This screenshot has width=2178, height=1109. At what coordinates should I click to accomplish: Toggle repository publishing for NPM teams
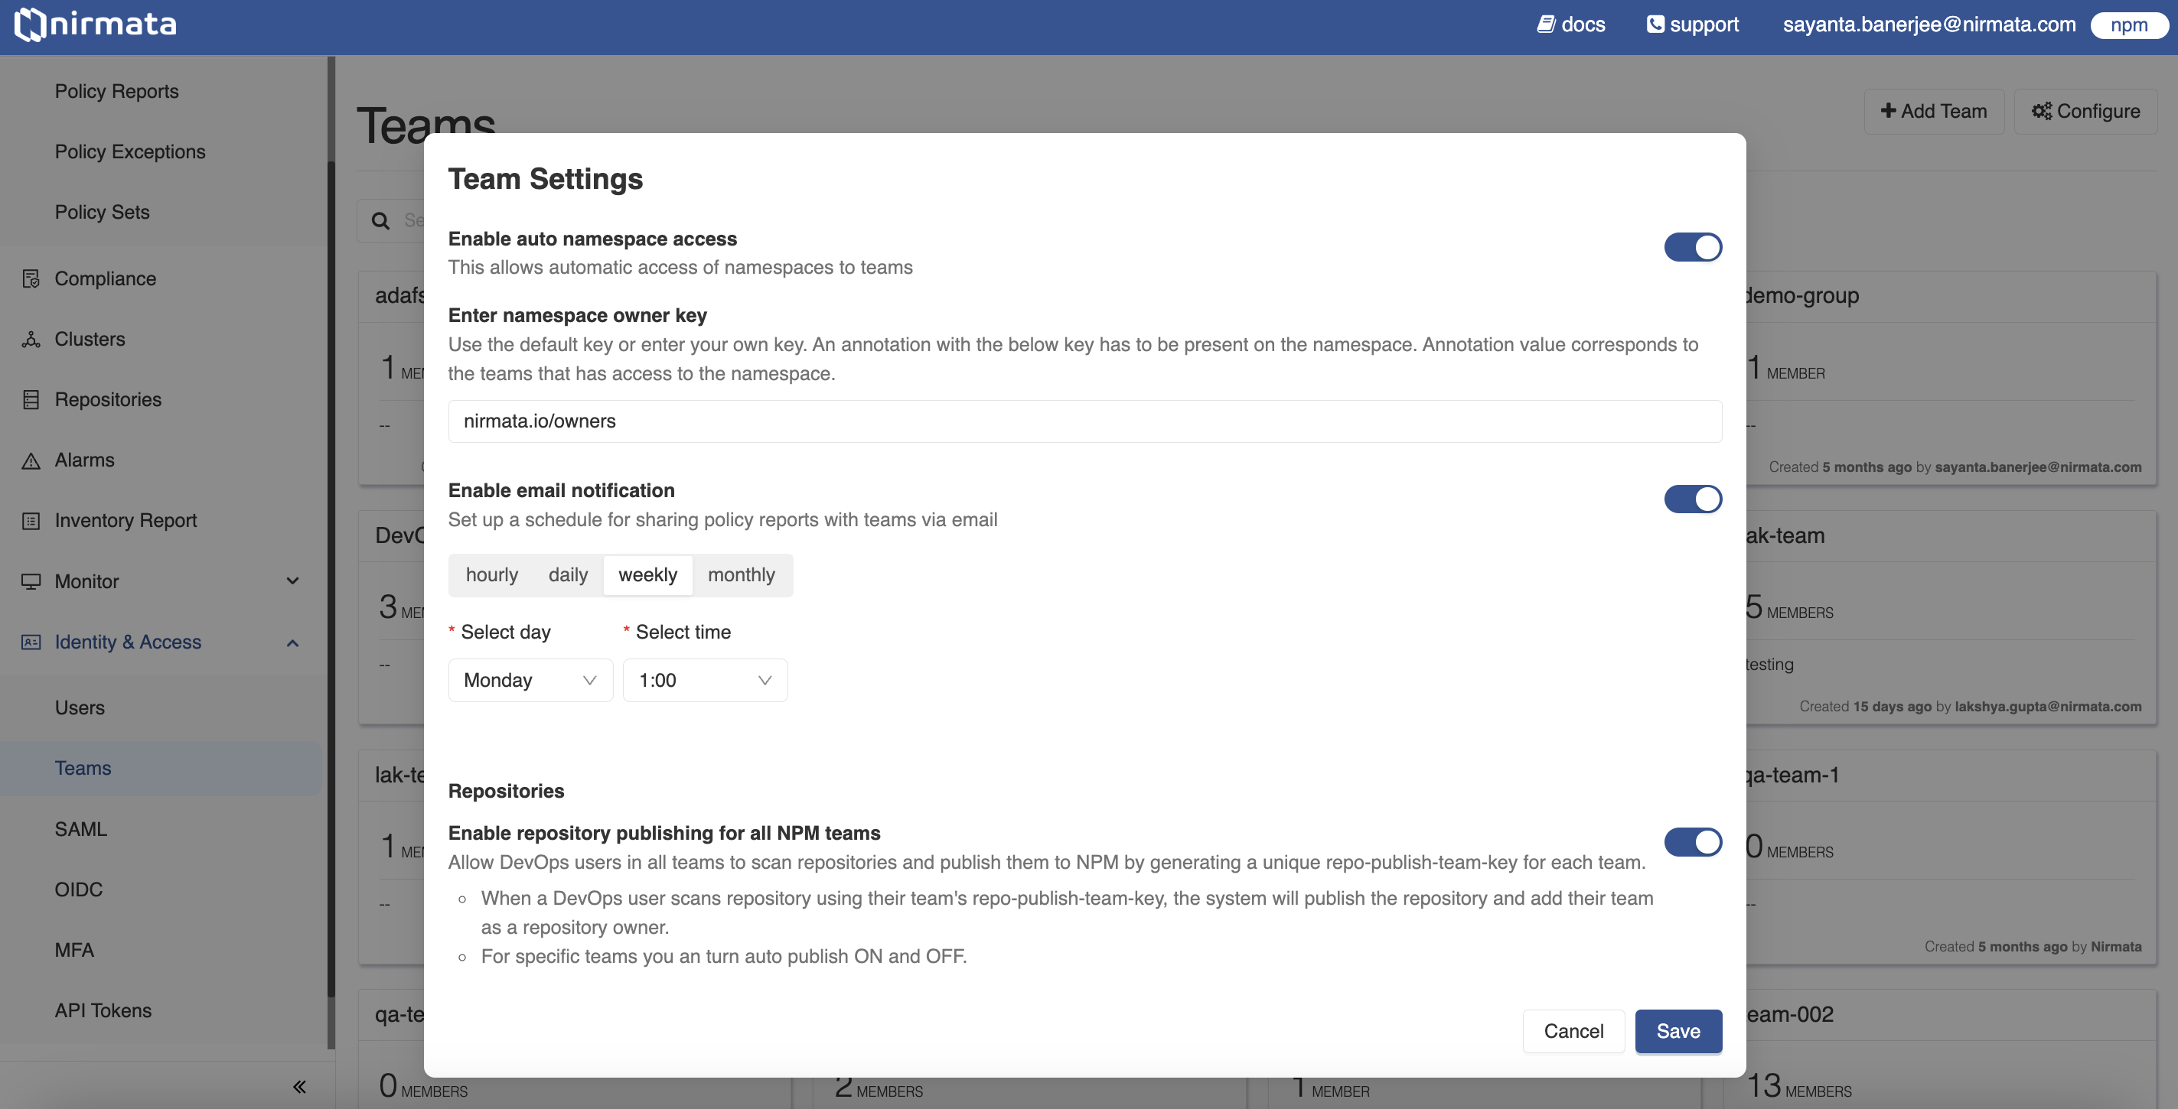(1693, 842)
